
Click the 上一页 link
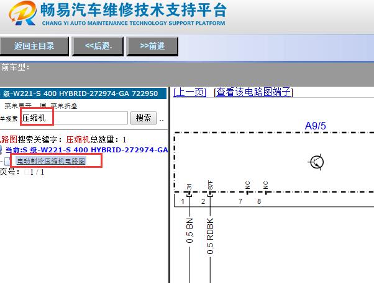tap(190, 92)
